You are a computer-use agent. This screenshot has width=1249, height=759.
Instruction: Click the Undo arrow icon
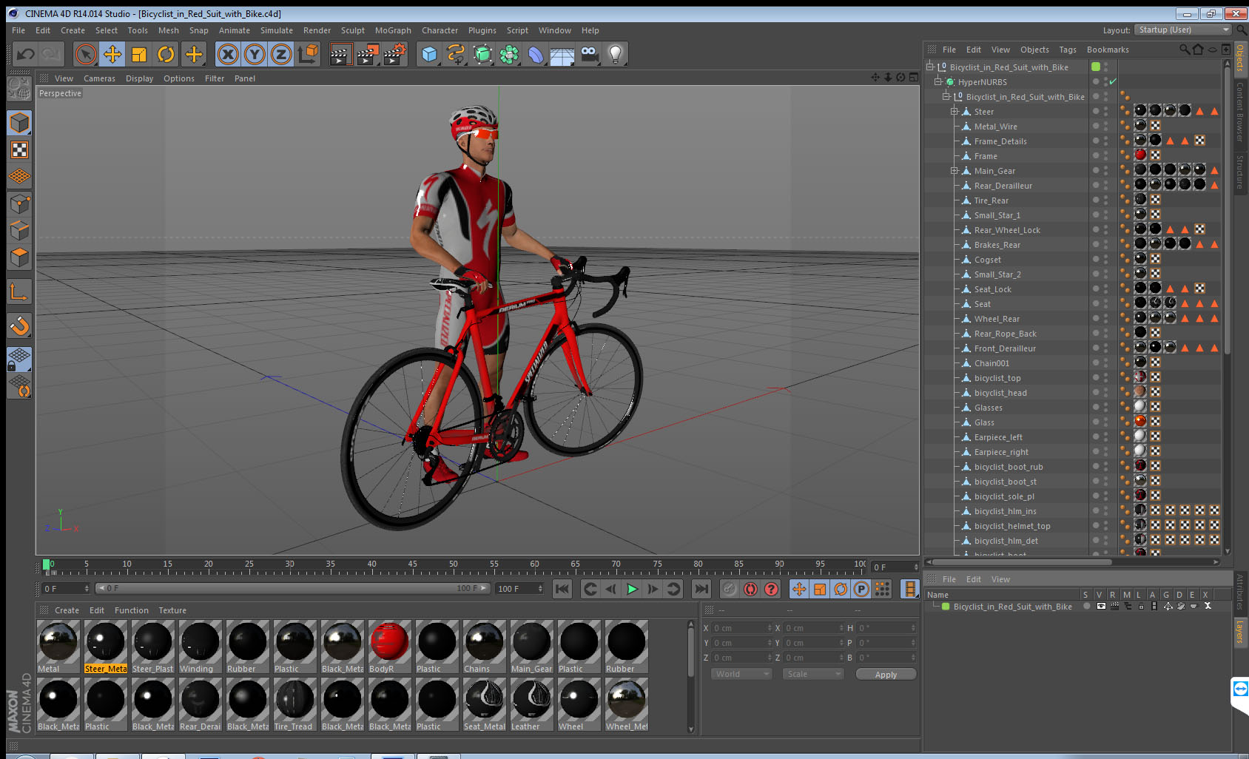(x=26, y=54)
